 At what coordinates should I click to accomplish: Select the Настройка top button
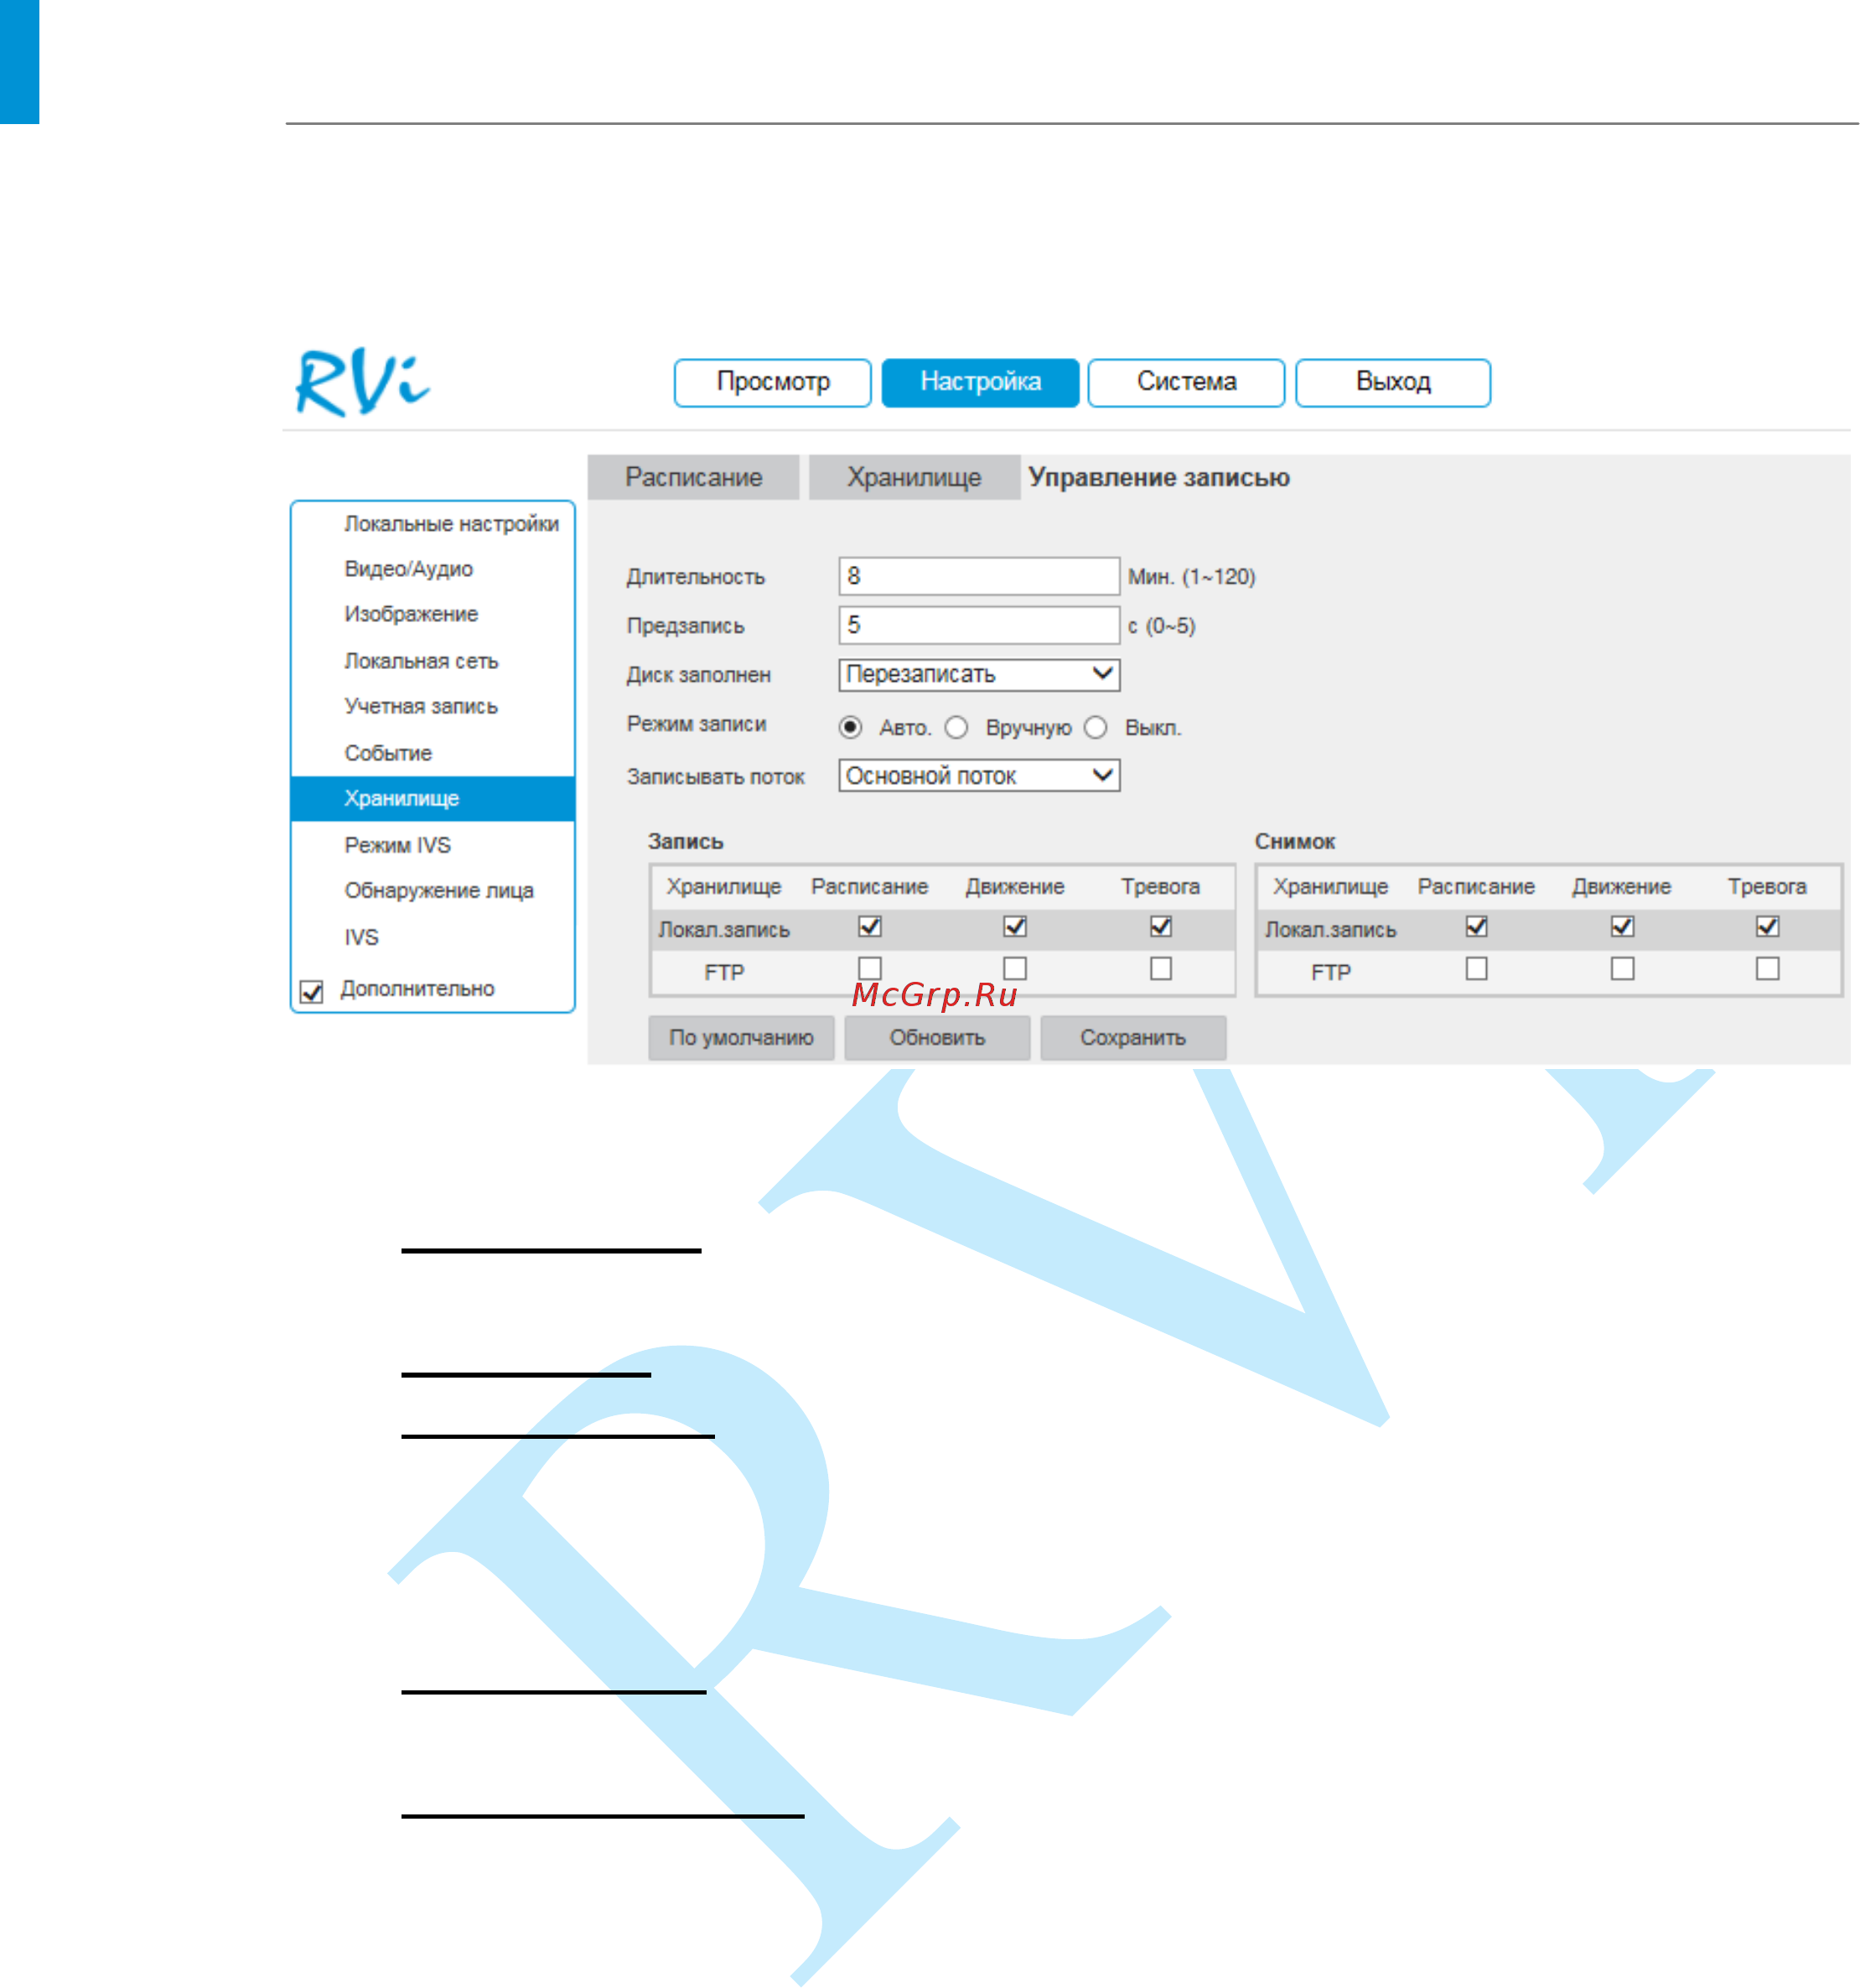[x=980, y=382]
